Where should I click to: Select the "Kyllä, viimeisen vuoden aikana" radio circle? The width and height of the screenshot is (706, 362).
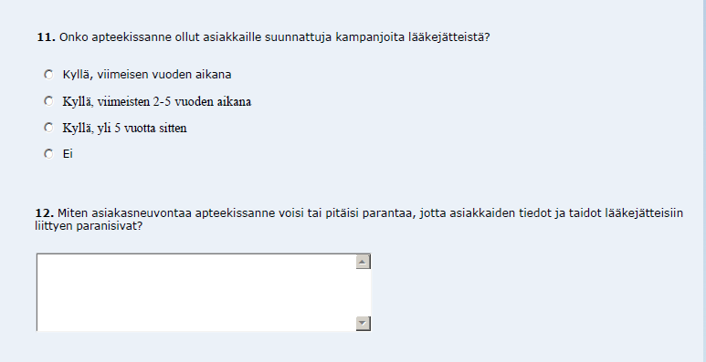(x=48, y=75)
